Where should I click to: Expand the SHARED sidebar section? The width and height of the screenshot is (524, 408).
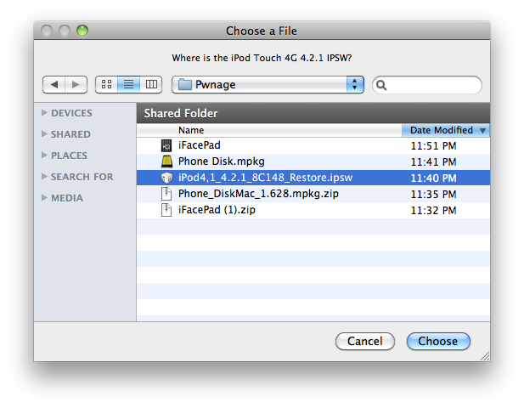pos(44,134)
